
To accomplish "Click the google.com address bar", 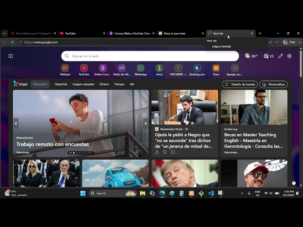I will coord(112,42).
